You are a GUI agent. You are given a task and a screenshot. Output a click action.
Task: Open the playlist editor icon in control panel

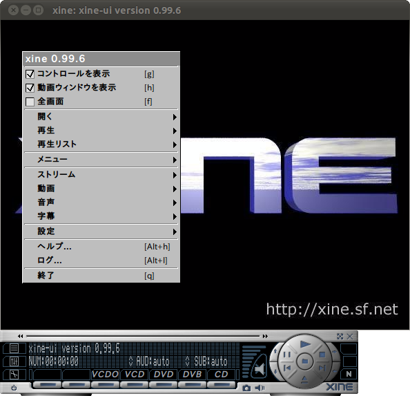pyautogui.click(x=14, y=348)
